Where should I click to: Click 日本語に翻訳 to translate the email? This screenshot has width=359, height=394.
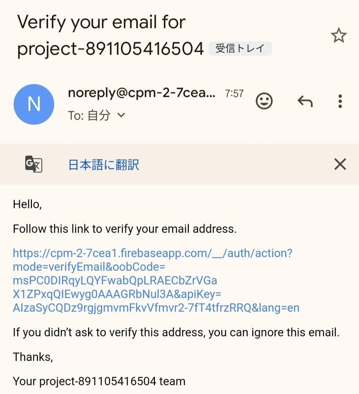click(x=103, y=164)
